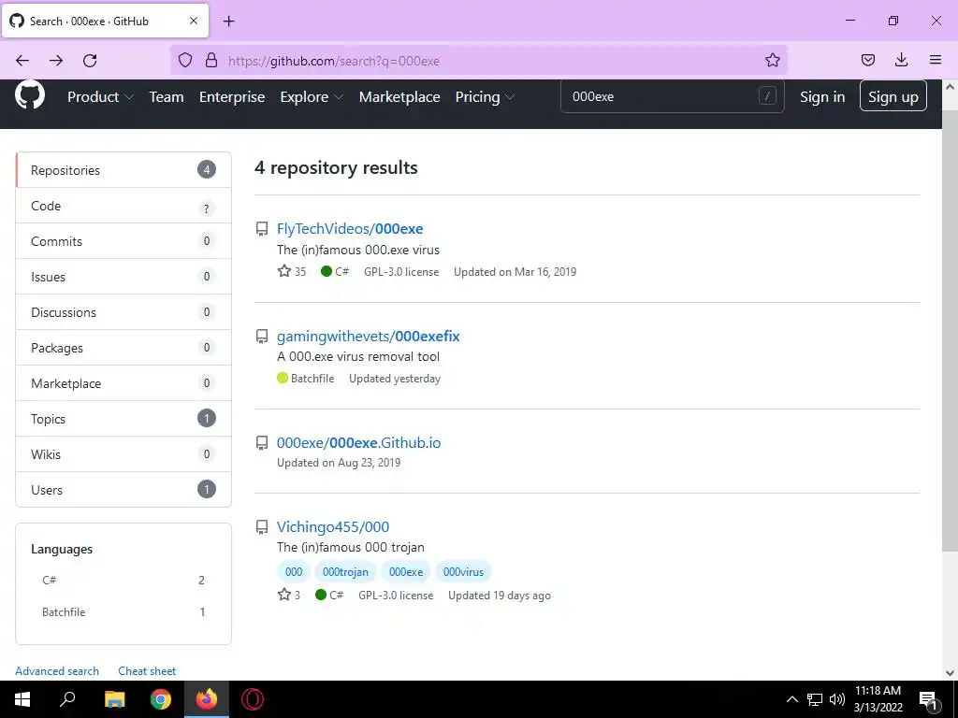Open the Marketplace nav link
Viewport: 958px width, 718px height.
click(x=399, y=96)
